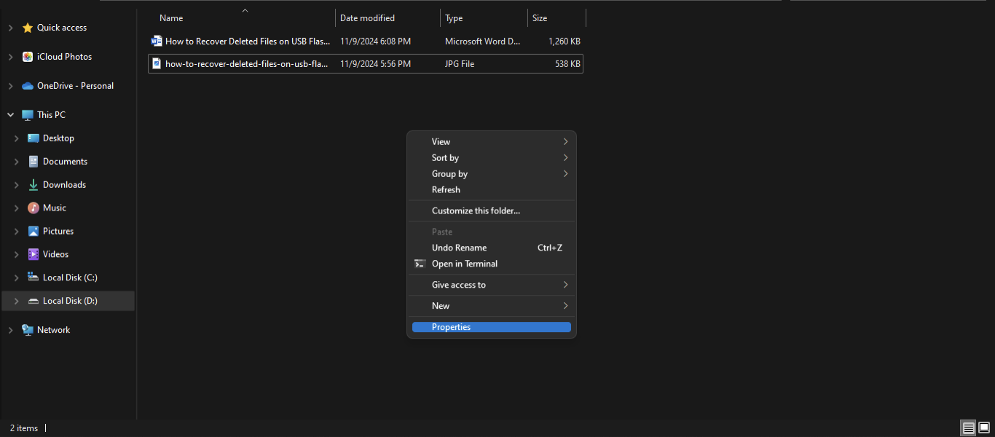Expand the Local Disk (C:) chevron
Viewport: 995px width, 437px height.
tap(16, 277)
